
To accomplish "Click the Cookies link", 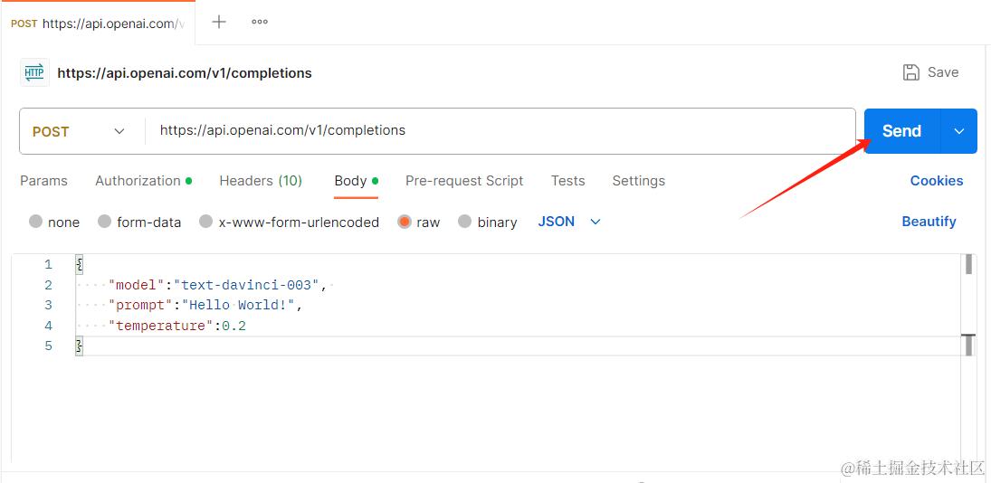I will click(x=937, y=181).
